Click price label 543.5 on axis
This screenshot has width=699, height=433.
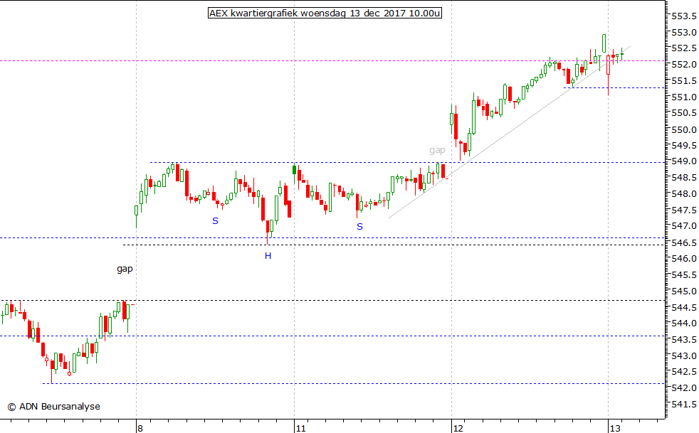[x=684, y=340]
